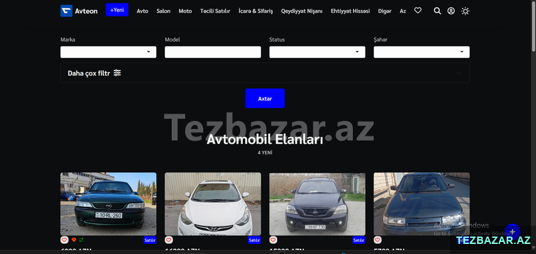This screenshot has height=254, width=536.
Task: Expand the Daha çox filtr panel
Action: pyautogui.click(x=265, y=73)
